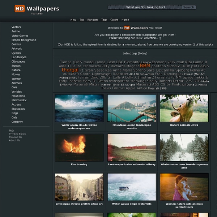Open the Tags menu item

pyautogui.click(x=104, y=20)
